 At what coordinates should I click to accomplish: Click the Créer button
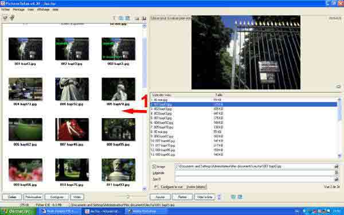click(x=12, y=197)
